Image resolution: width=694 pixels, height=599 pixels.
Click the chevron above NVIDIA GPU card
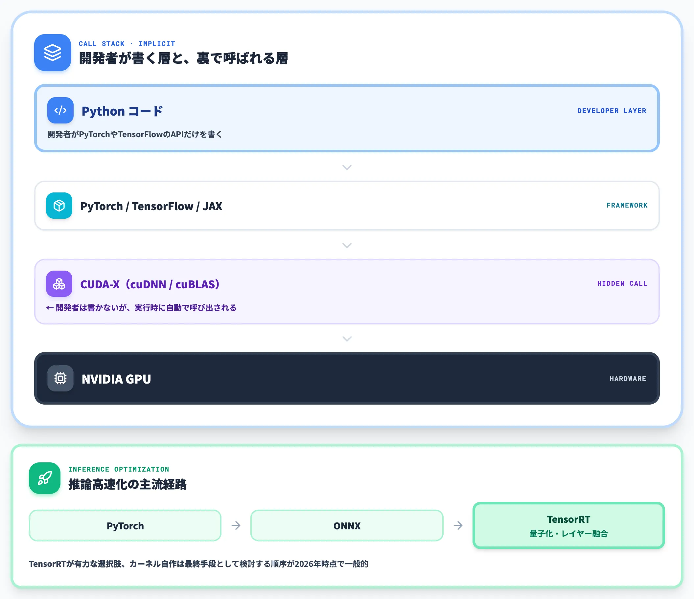[347, 339]
